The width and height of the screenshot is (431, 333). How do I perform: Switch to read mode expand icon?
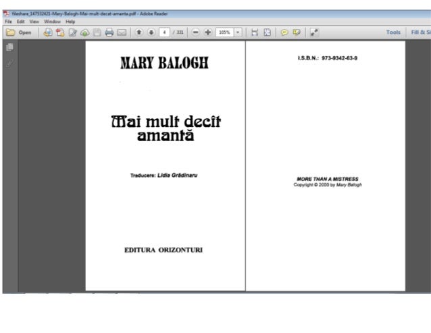coord(314,32)
